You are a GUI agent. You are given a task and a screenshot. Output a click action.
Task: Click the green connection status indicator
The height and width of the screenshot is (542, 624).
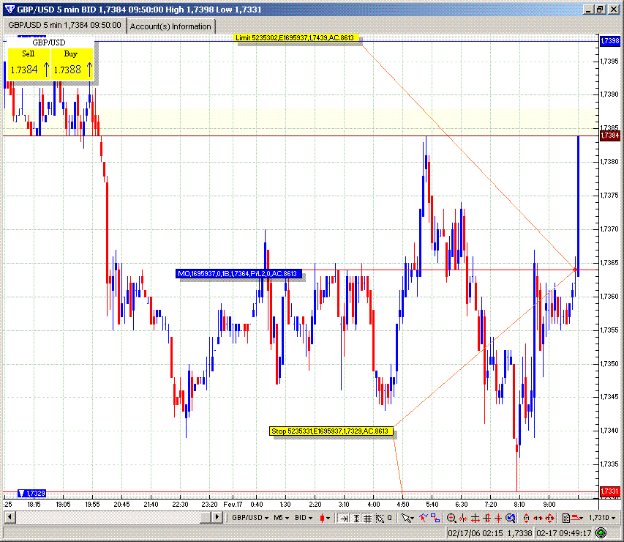(x=601, y=532)
